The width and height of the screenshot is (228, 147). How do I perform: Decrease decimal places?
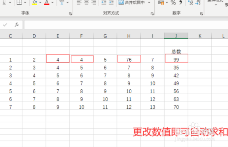(198, 2)
